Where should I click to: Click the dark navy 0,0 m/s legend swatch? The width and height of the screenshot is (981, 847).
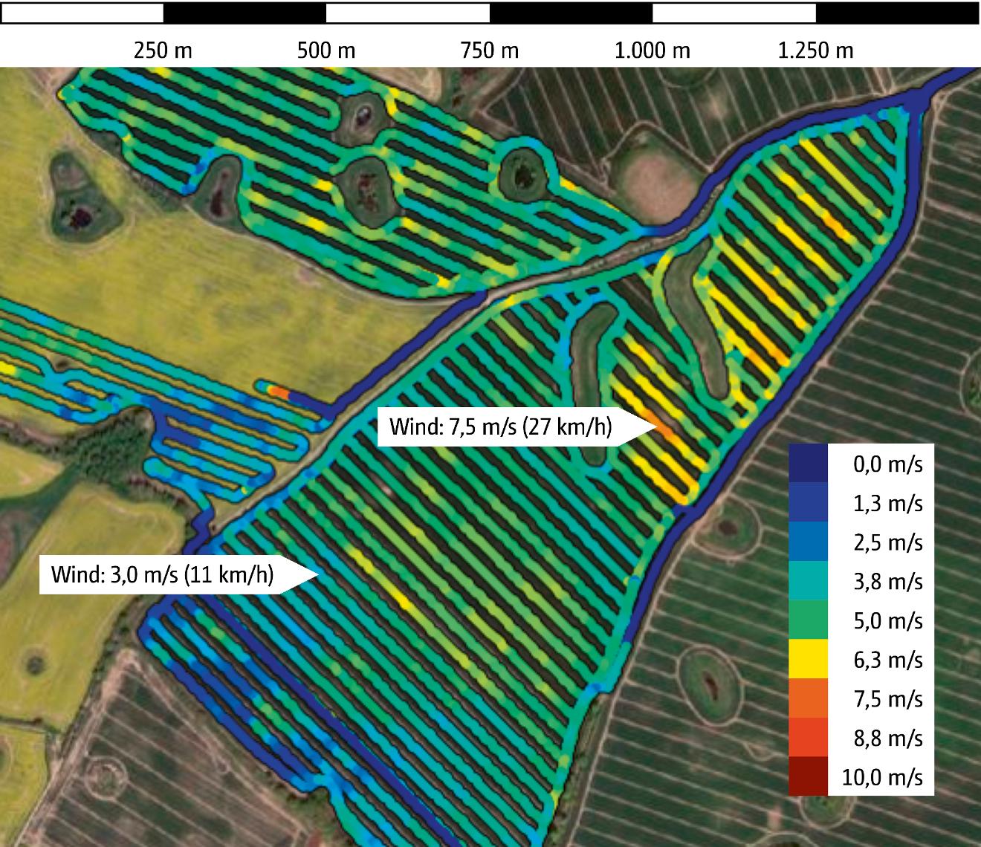point(808,464)
